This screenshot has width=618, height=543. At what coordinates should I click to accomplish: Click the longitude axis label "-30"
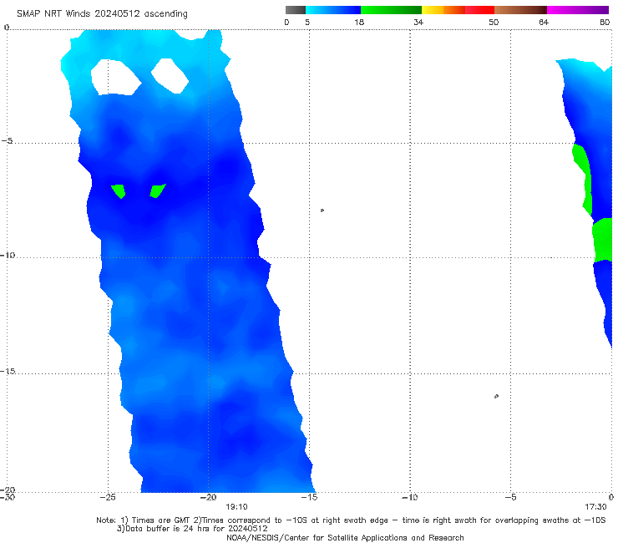[7, 497]
